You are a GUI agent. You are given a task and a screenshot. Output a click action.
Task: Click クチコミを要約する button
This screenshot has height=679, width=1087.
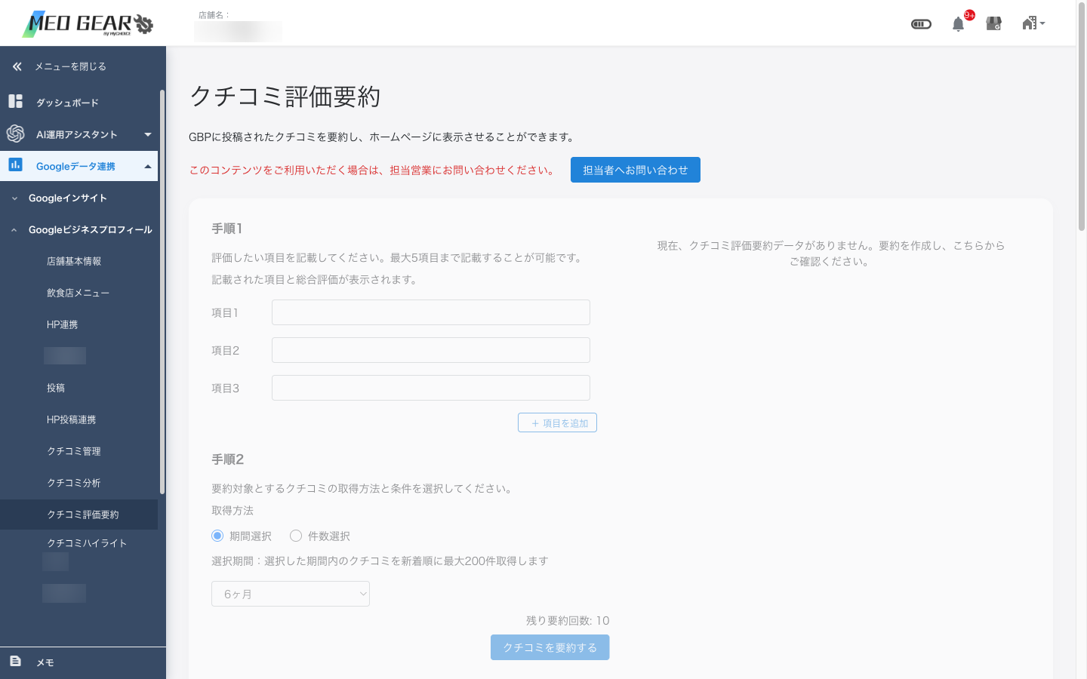pyautogui.click(x=550, y=647)
